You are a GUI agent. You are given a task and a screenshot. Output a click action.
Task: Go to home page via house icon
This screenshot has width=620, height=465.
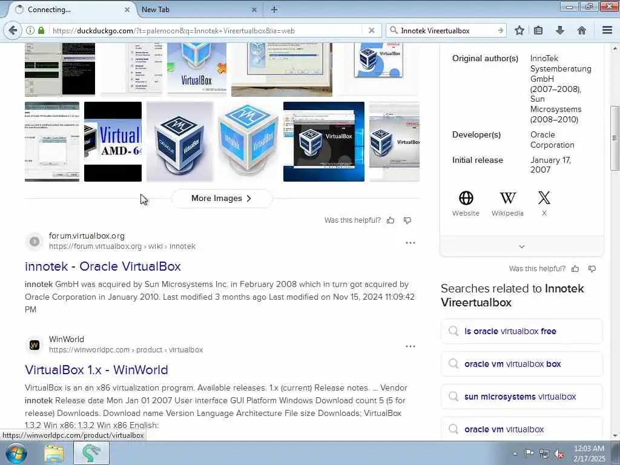click(581, 30)
